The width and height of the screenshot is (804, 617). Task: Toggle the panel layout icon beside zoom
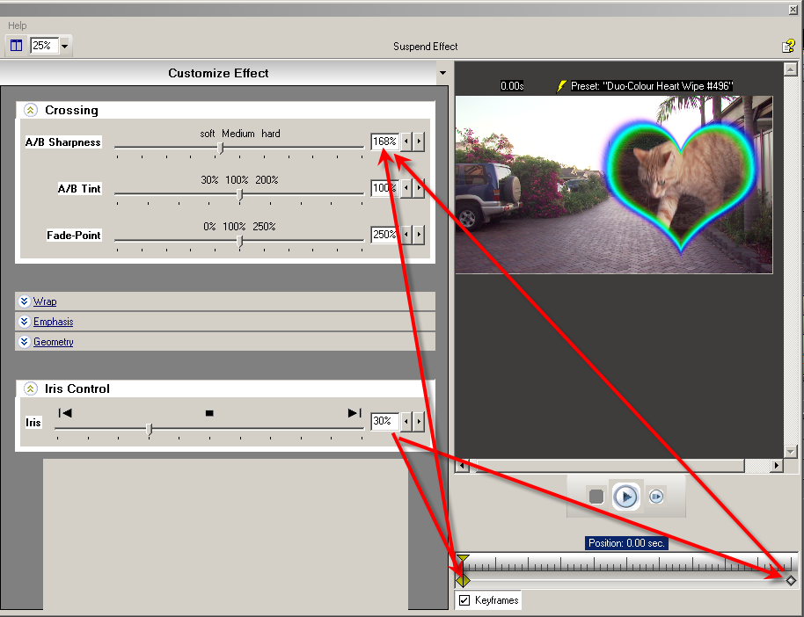(16, 46)
